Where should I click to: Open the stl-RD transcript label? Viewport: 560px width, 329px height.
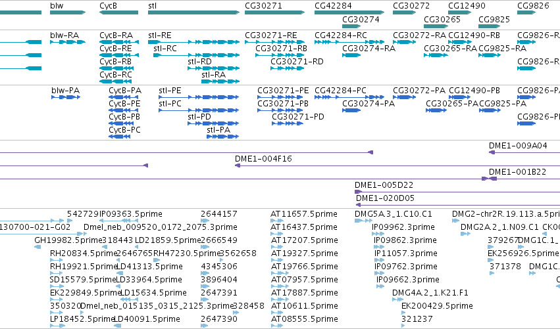199,61
